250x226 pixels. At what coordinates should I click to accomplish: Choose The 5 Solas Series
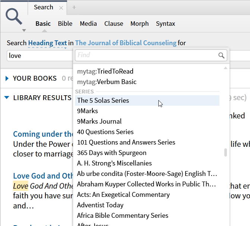coord(147,100)
